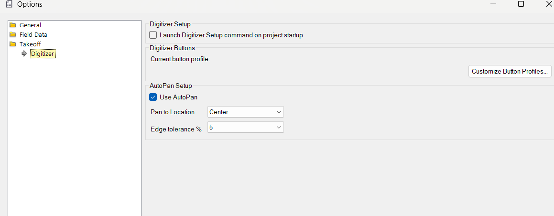The height and width of the screenshot is (216, 554).
Task: Maximize the Options window
Action: tap(521, 4)
